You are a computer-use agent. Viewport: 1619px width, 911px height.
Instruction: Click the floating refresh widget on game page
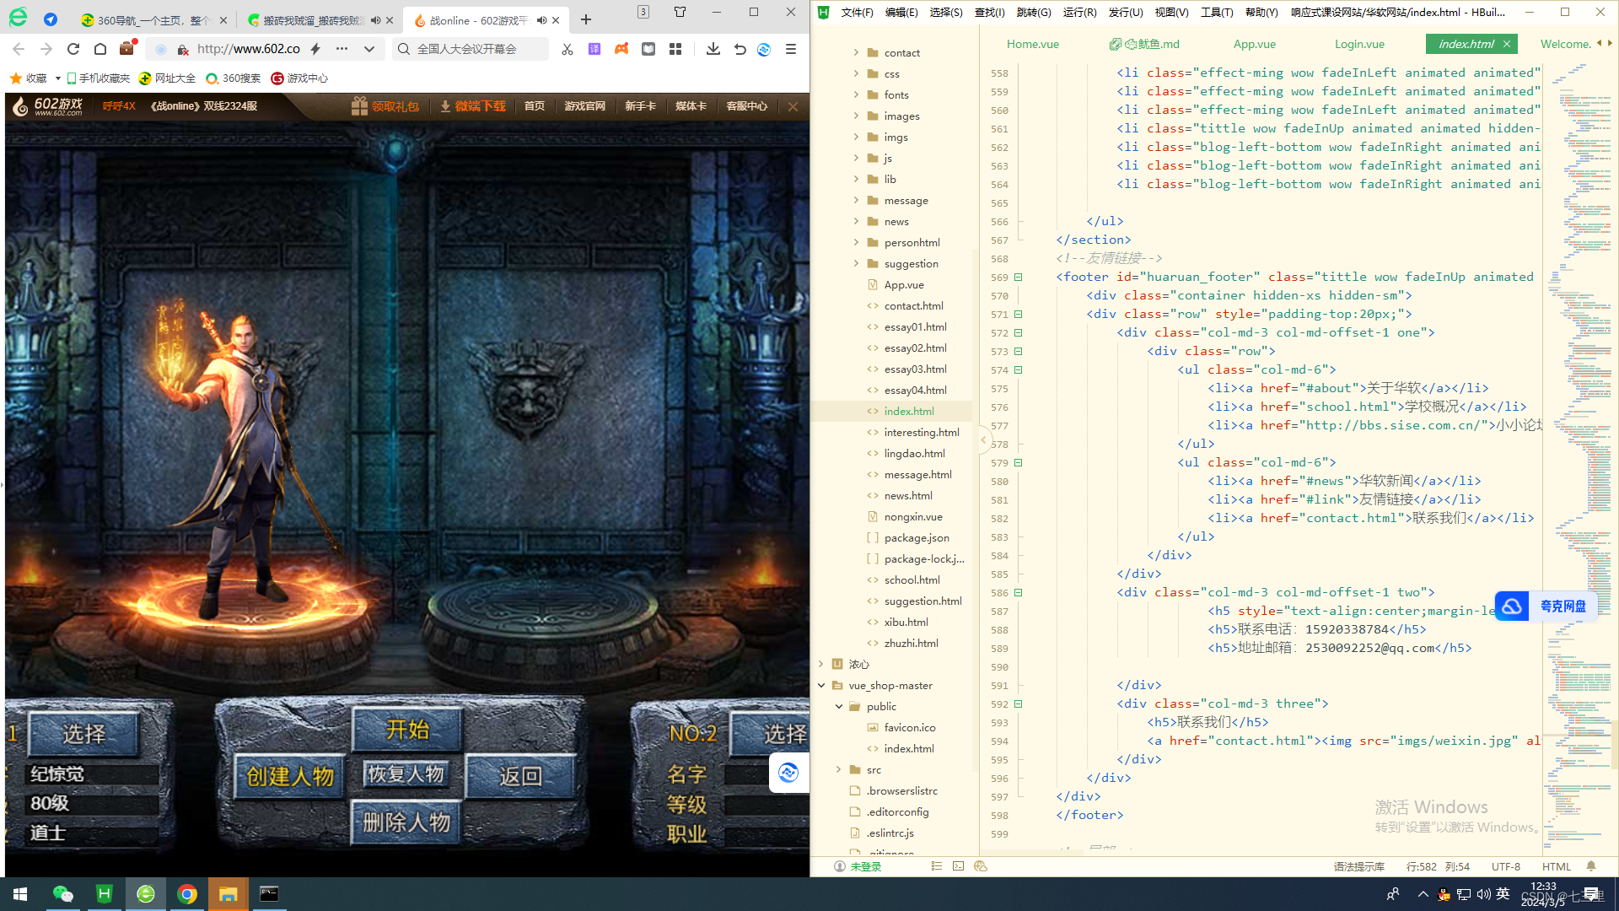[788, 773]
